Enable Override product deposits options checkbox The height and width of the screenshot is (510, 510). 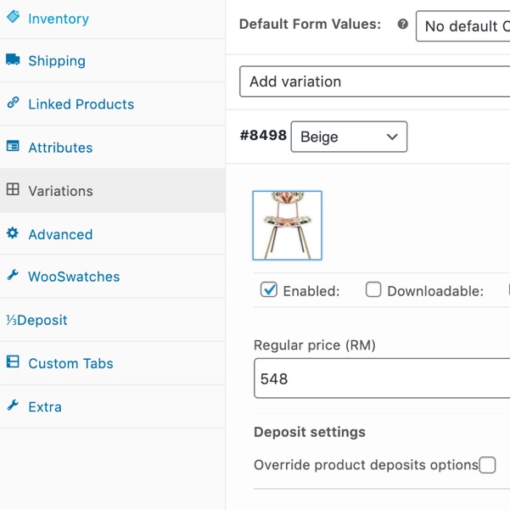487,465
